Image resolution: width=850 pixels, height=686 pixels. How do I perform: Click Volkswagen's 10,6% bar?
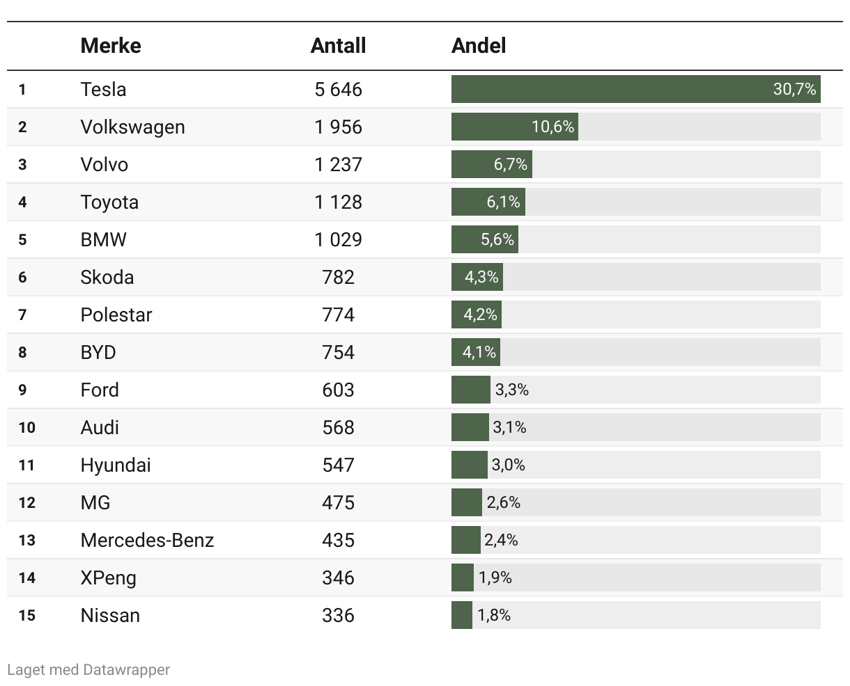(514, 127)
